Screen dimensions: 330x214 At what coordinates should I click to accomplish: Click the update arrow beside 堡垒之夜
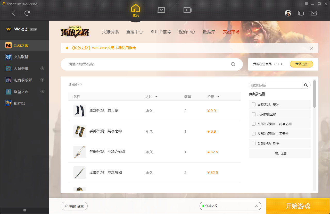pos(42,91)
